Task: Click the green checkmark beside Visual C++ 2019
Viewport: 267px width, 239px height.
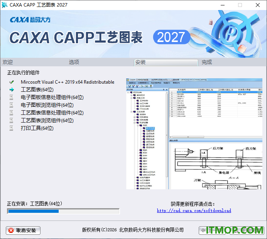Action: coord(12,82)
